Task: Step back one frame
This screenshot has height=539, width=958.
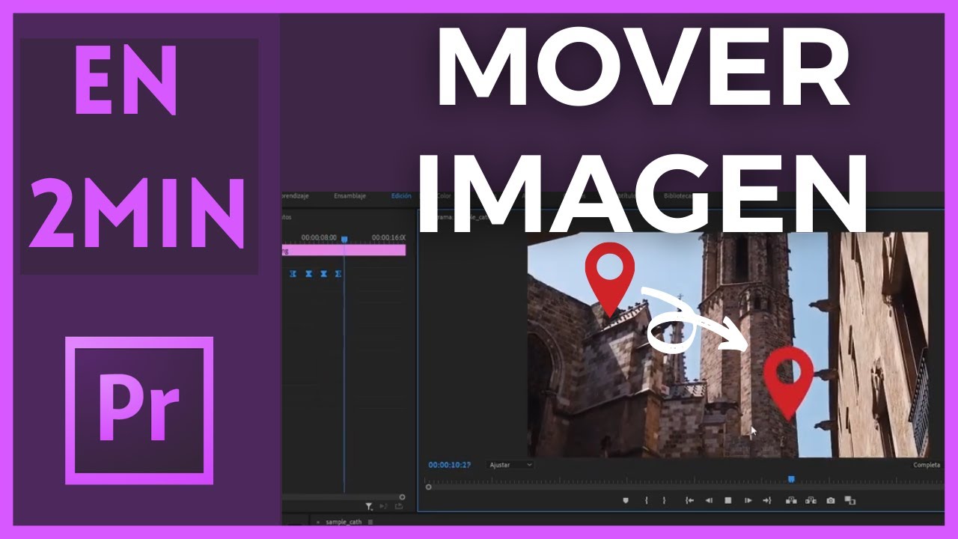Action: 708,500
